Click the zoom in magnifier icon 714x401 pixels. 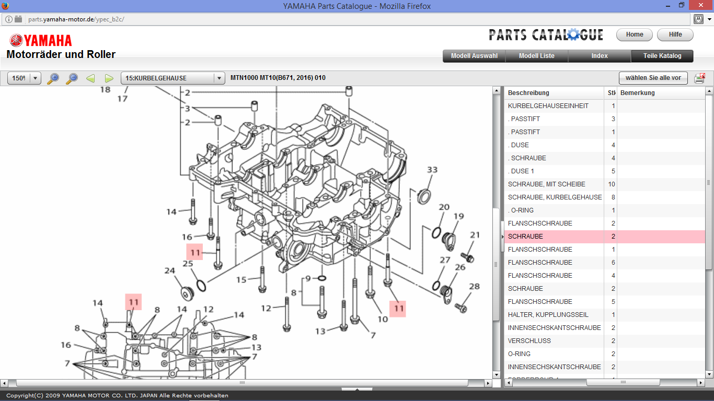click(x=53, y=78)
